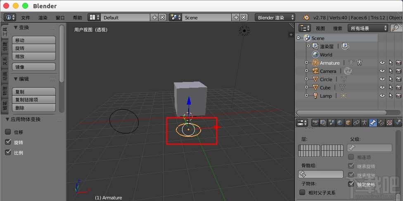Toggle visibility eye for Camera
The height and width of the screenshot is (201, 403).
click(x=382, y=71)
